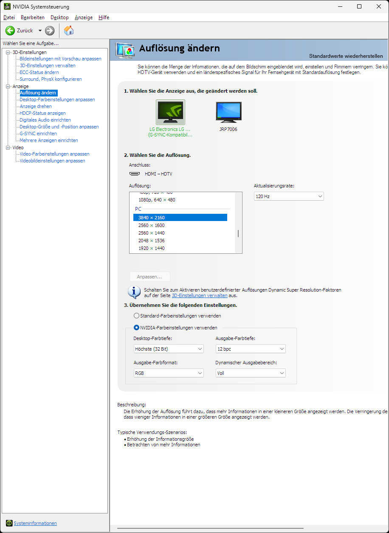Click the resolution list vertical scrollbar thumb
Viewport: 389px width, 533px height.
pyautogui.click(x=238, y=234)
